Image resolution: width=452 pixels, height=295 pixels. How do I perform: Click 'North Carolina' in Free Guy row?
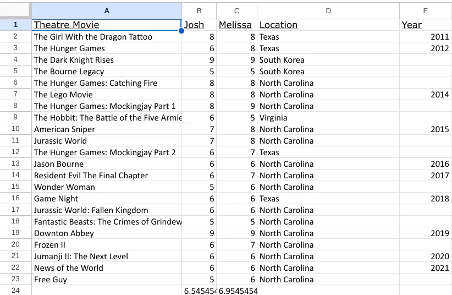[328, 279]
